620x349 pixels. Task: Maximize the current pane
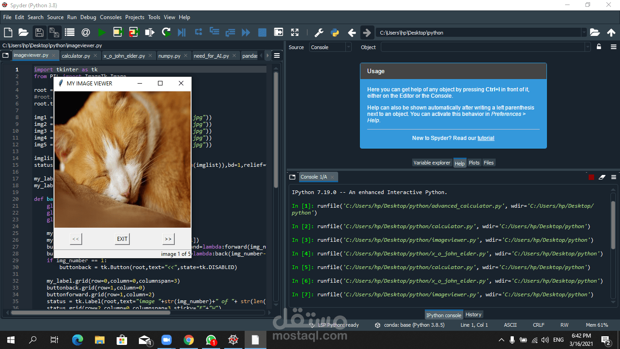(278, 32)
